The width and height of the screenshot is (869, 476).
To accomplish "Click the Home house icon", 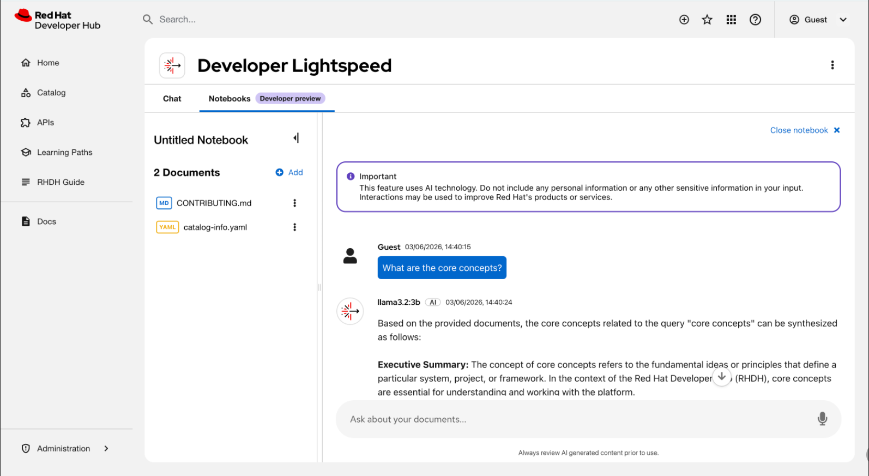I will [26, 63].
